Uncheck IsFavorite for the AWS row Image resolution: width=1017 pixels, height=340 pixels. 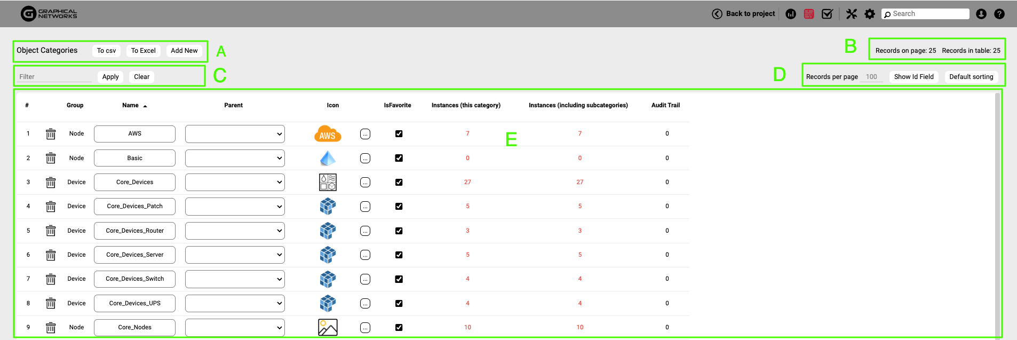pyautogui.click(x=399, y=134)
